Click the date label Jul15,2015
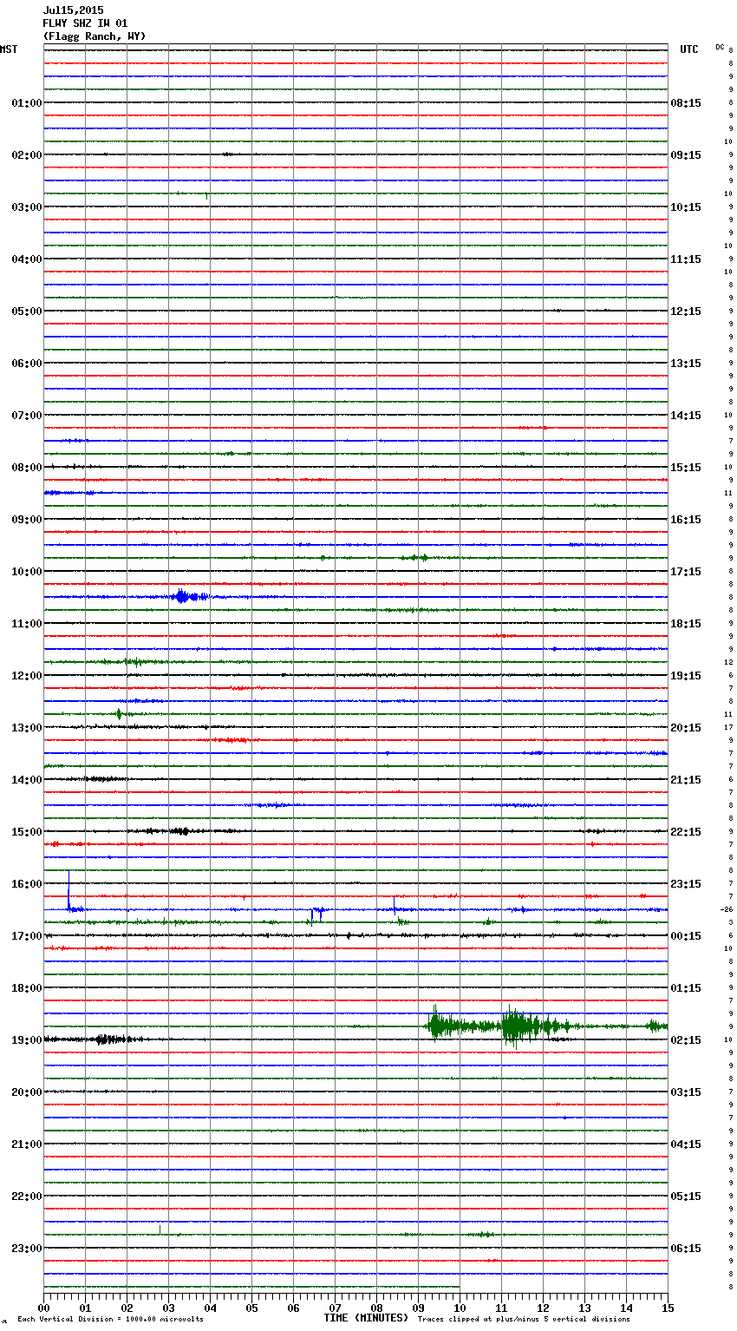The image size is (737, 1331). pos(73,10)
